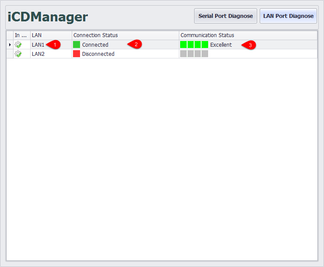Sort by the LAN column header
This screenshot has height=267, width=324.
50,35
